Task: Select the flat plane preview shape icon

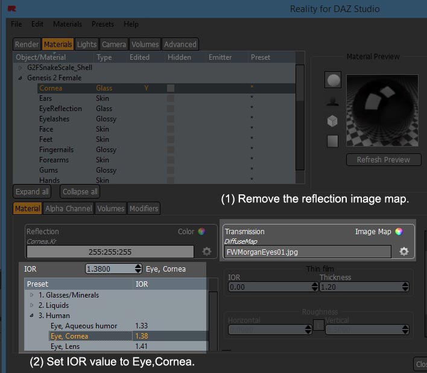Action: tap(332, 141)
